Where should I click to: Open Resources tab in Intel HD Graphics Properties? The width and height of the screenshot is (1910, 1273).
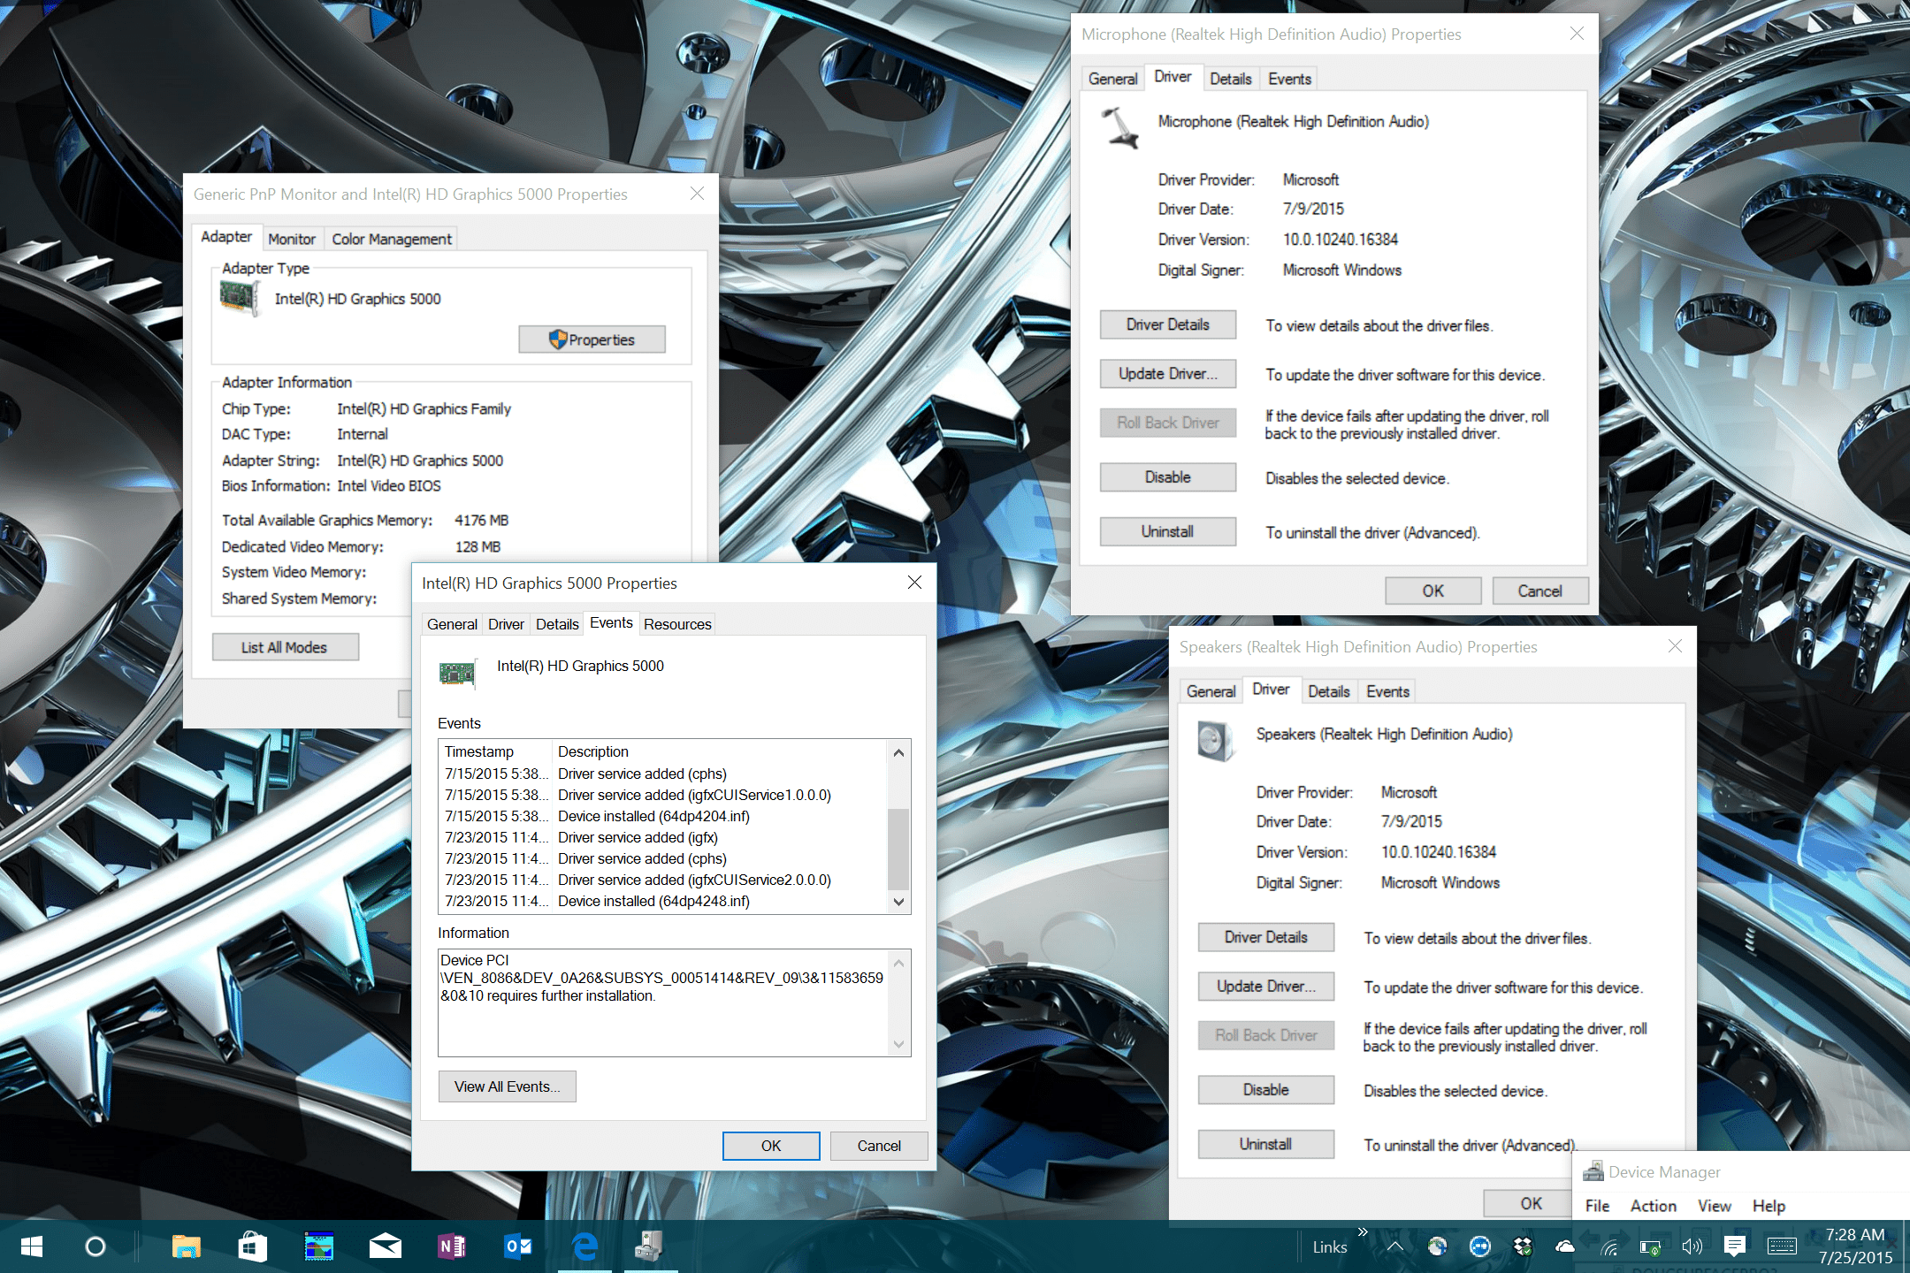click(677, 624)
